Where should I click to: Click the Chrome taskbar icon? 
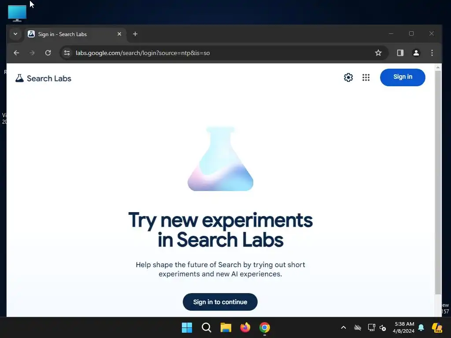tap(265, 327)
